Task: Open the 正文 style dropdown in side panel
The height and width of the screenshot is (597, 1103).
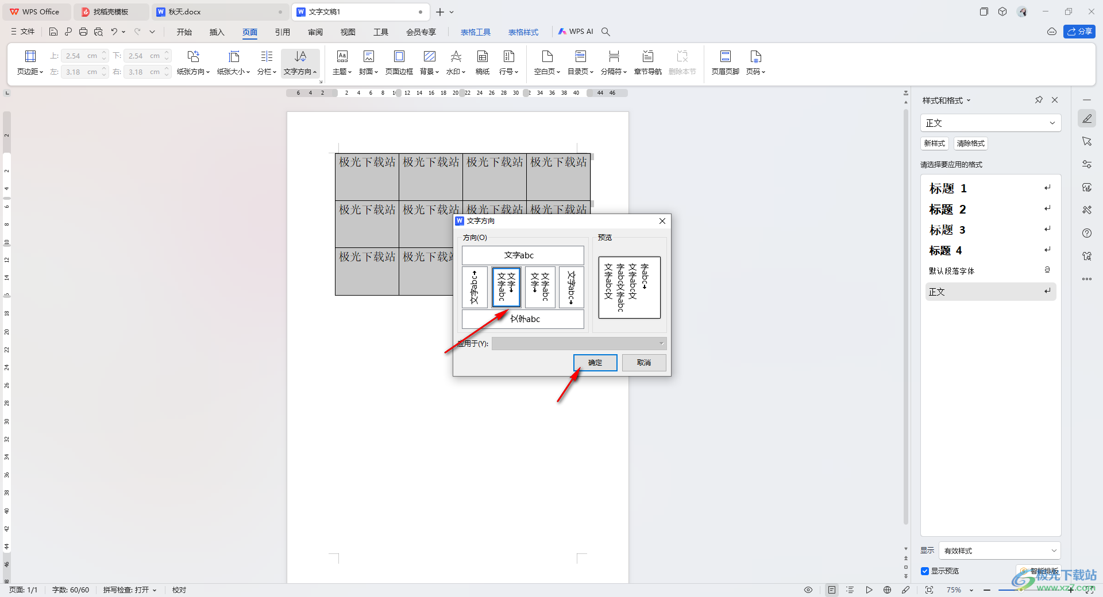Action: click(990, 123)
